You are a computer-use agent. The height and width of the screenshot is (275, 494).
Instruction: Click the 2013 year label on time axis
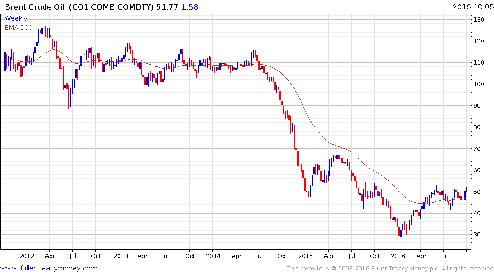click(x=121, y=256)
